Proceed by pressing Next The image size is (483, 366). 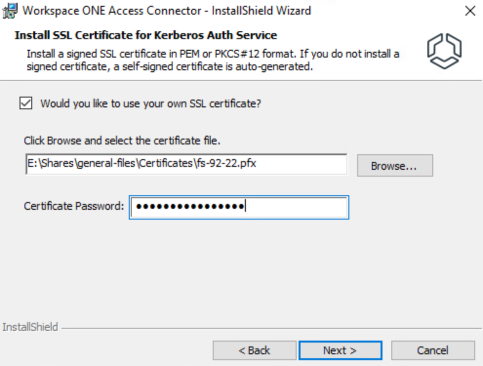(340, 350)
